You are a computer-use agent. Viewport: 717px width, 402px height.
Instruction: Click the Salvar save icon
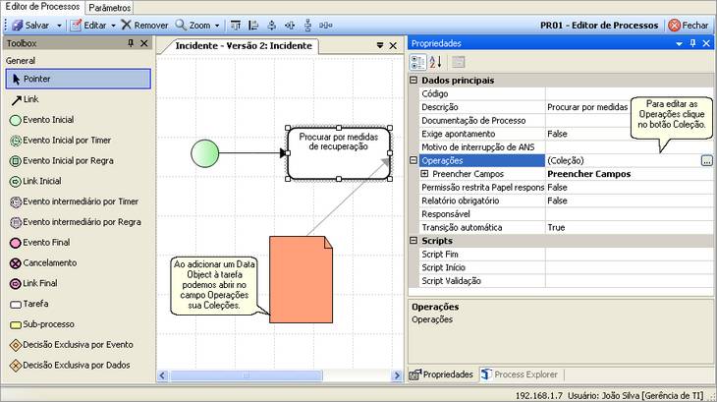point(18,26)
